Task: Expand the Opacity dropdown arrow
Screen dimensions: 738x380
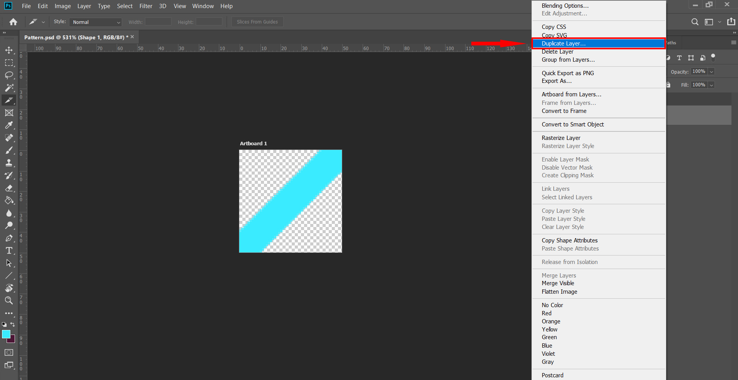Action: click(x=711, y=72)
